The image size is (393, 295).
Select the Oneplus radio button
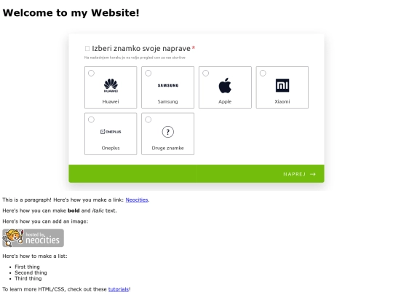coord(91,119)
